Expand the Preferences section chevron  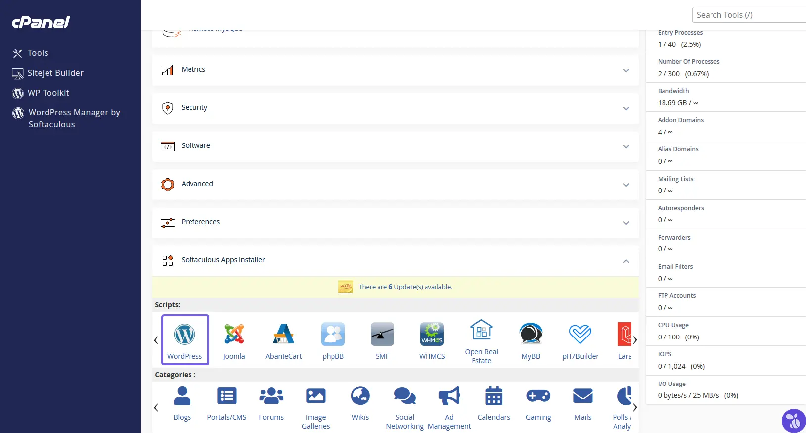[x=626, y=223]
